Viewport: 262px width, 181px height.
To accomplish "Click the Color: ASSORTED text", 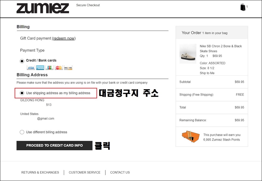I will tap(213, 63).
